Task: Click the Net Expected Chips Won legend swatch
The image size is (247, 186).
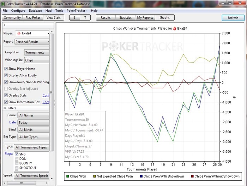Action: 94,176
